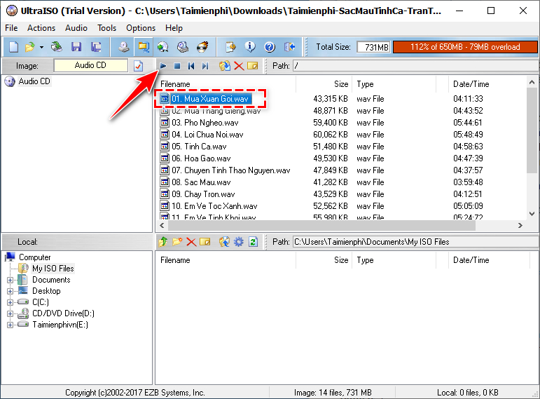Select 10. Em Ve Toc Xanh.wav
The image size is (540, 399).
click(214, 206)
